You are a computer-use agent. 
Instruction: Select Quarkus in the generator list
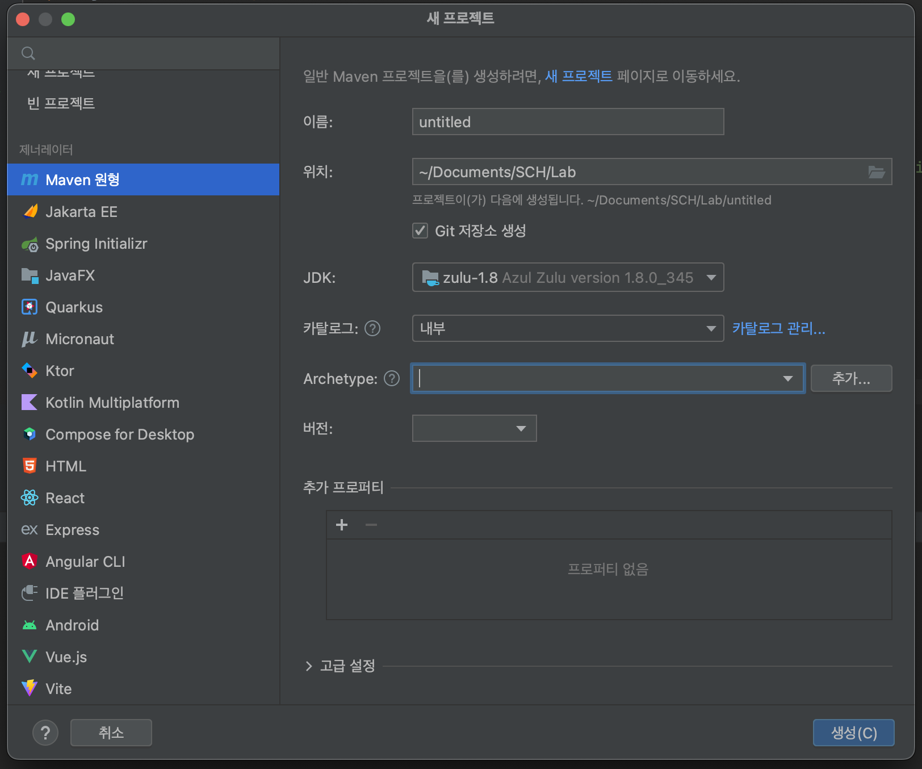(143, 307)
